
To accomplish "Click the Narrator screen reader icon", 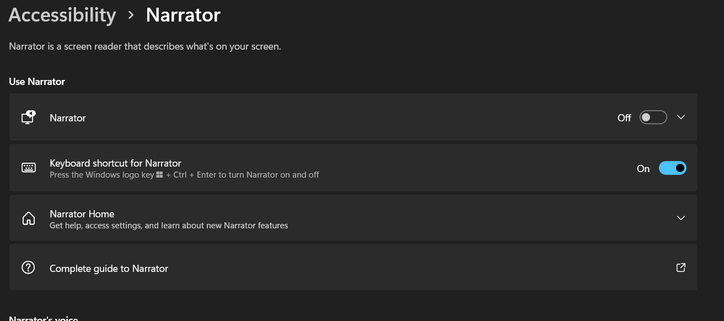I will [28, 117].
